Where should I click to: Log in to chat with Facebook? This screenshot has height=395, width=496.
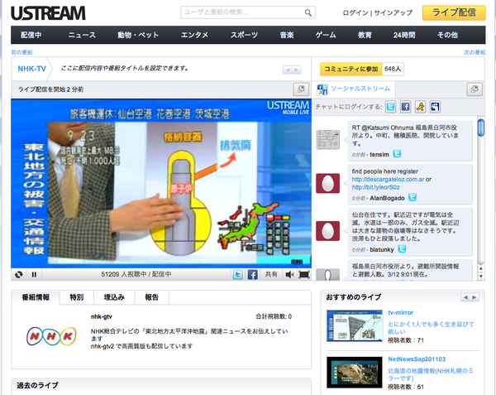click(406, 107)
